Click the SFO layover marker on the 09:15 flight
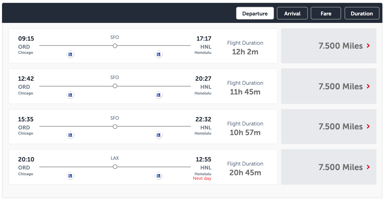Image resolution: width=385 pixels, height=201 pixels. tap(115, 46)
